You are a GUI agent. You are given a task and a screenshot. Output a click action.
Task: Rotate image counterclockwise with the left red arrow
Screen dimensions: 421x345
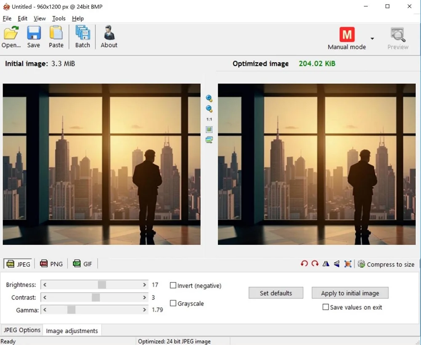coord(304,264)
